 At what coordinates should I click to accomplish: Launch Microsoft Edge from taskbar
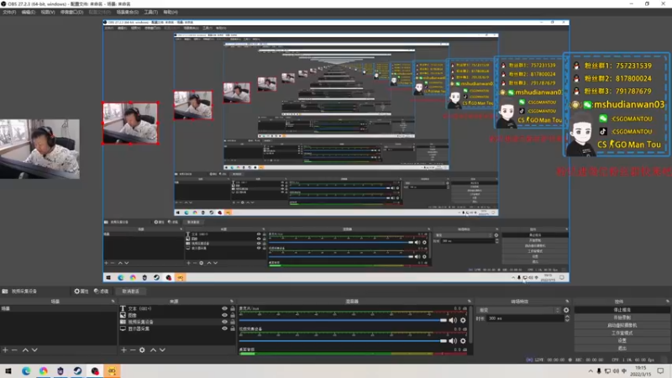(26, 370)
